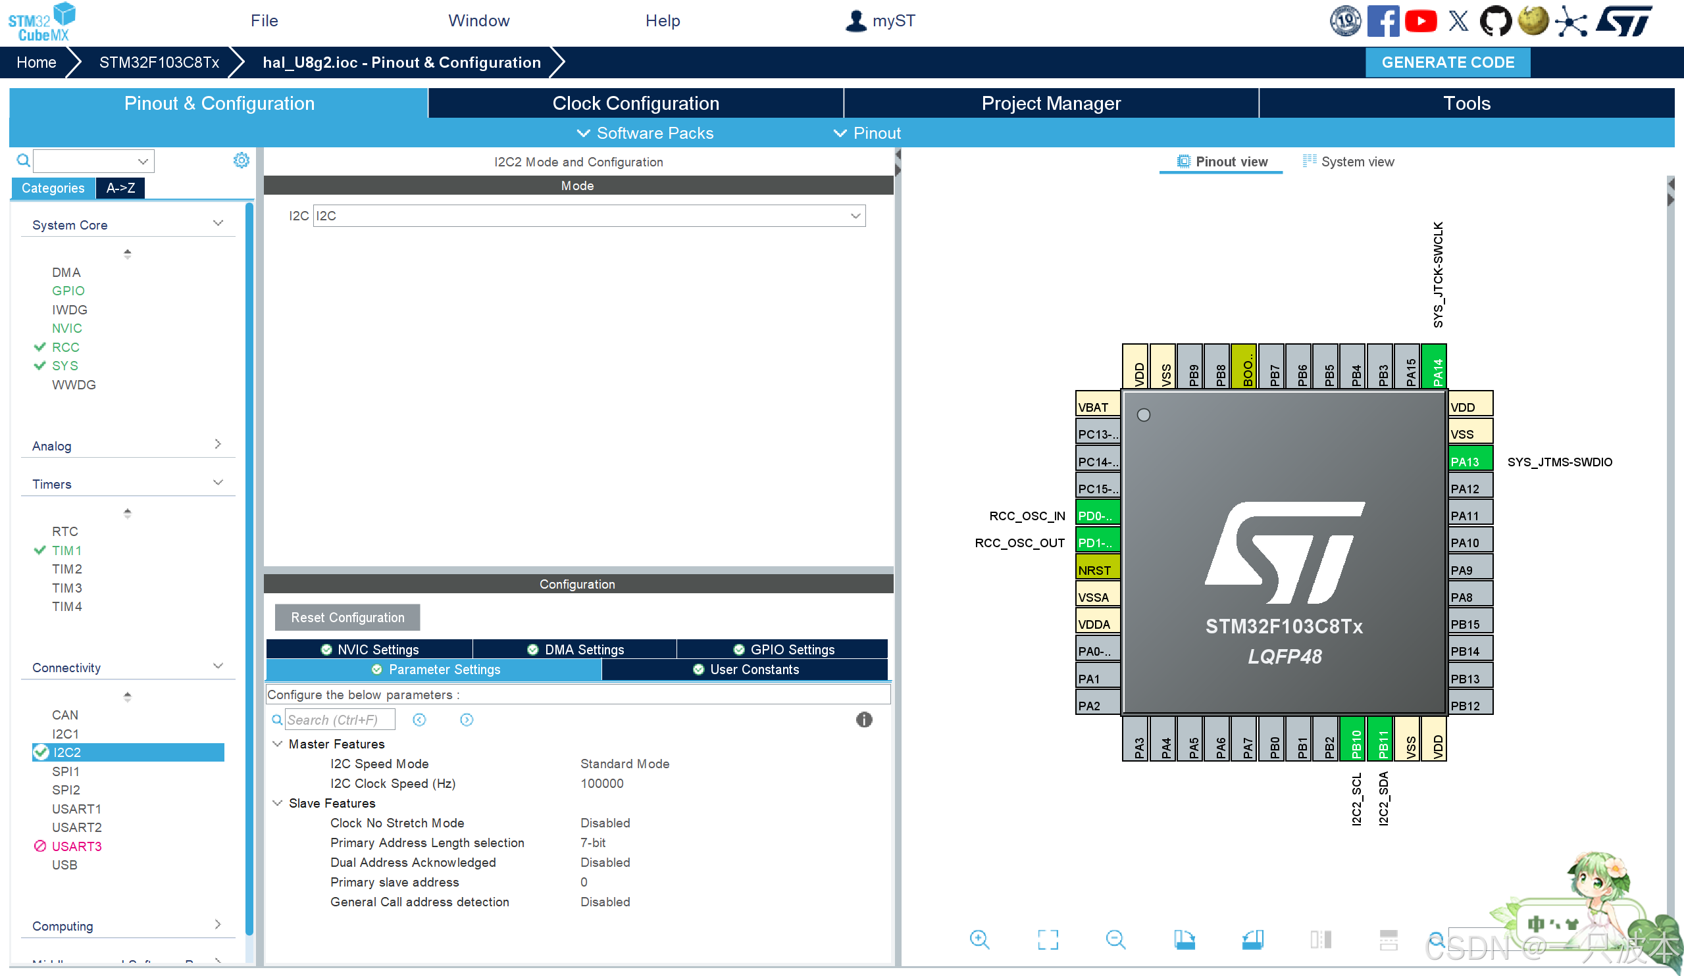Open the I2C mode combo box
The image size is (1684, 976).
(589, 216)
